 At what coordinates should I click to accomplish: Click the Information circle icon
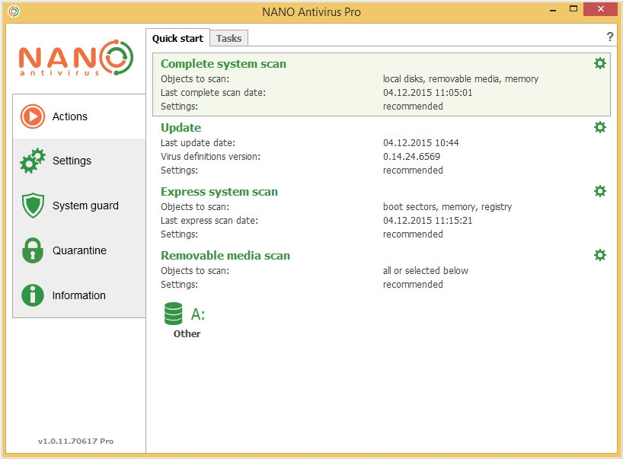(33, 295)
